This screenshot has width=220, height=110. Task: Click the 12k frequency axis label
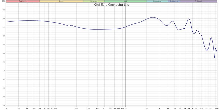[x=201, y=108]
